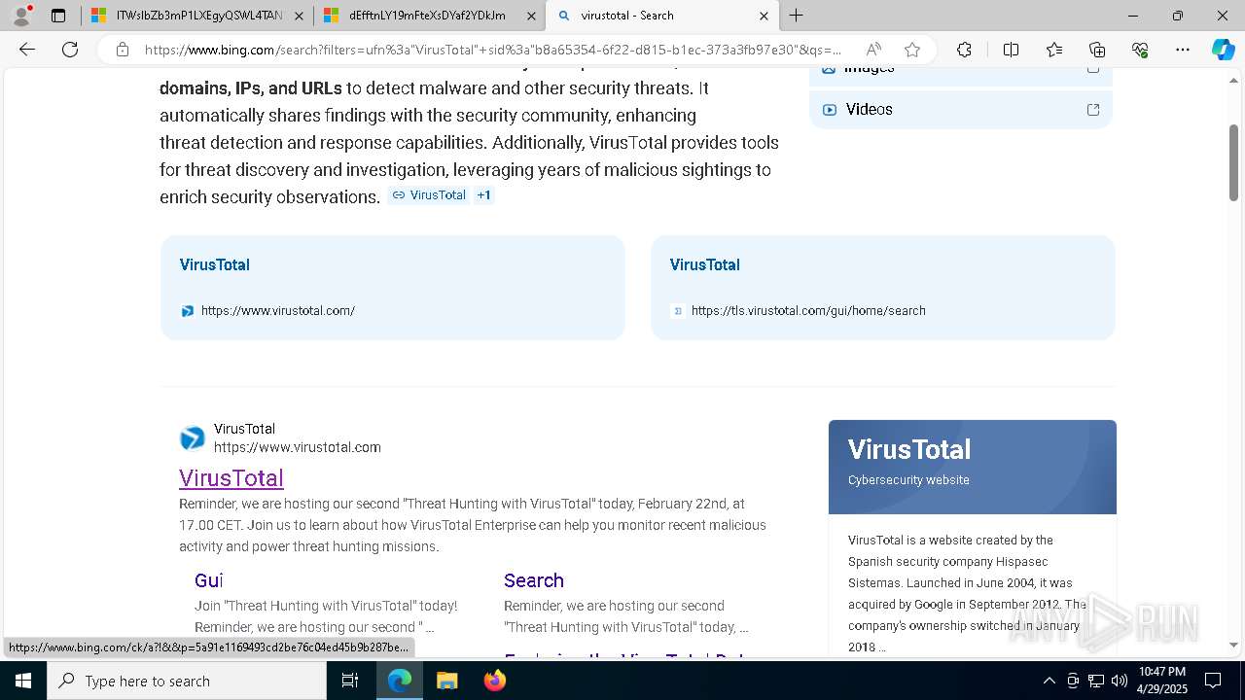Switch to dEfftnLY19mFteXsDYaf2YDkJm tab
The image size is (1245, 700).
(429, 16)
